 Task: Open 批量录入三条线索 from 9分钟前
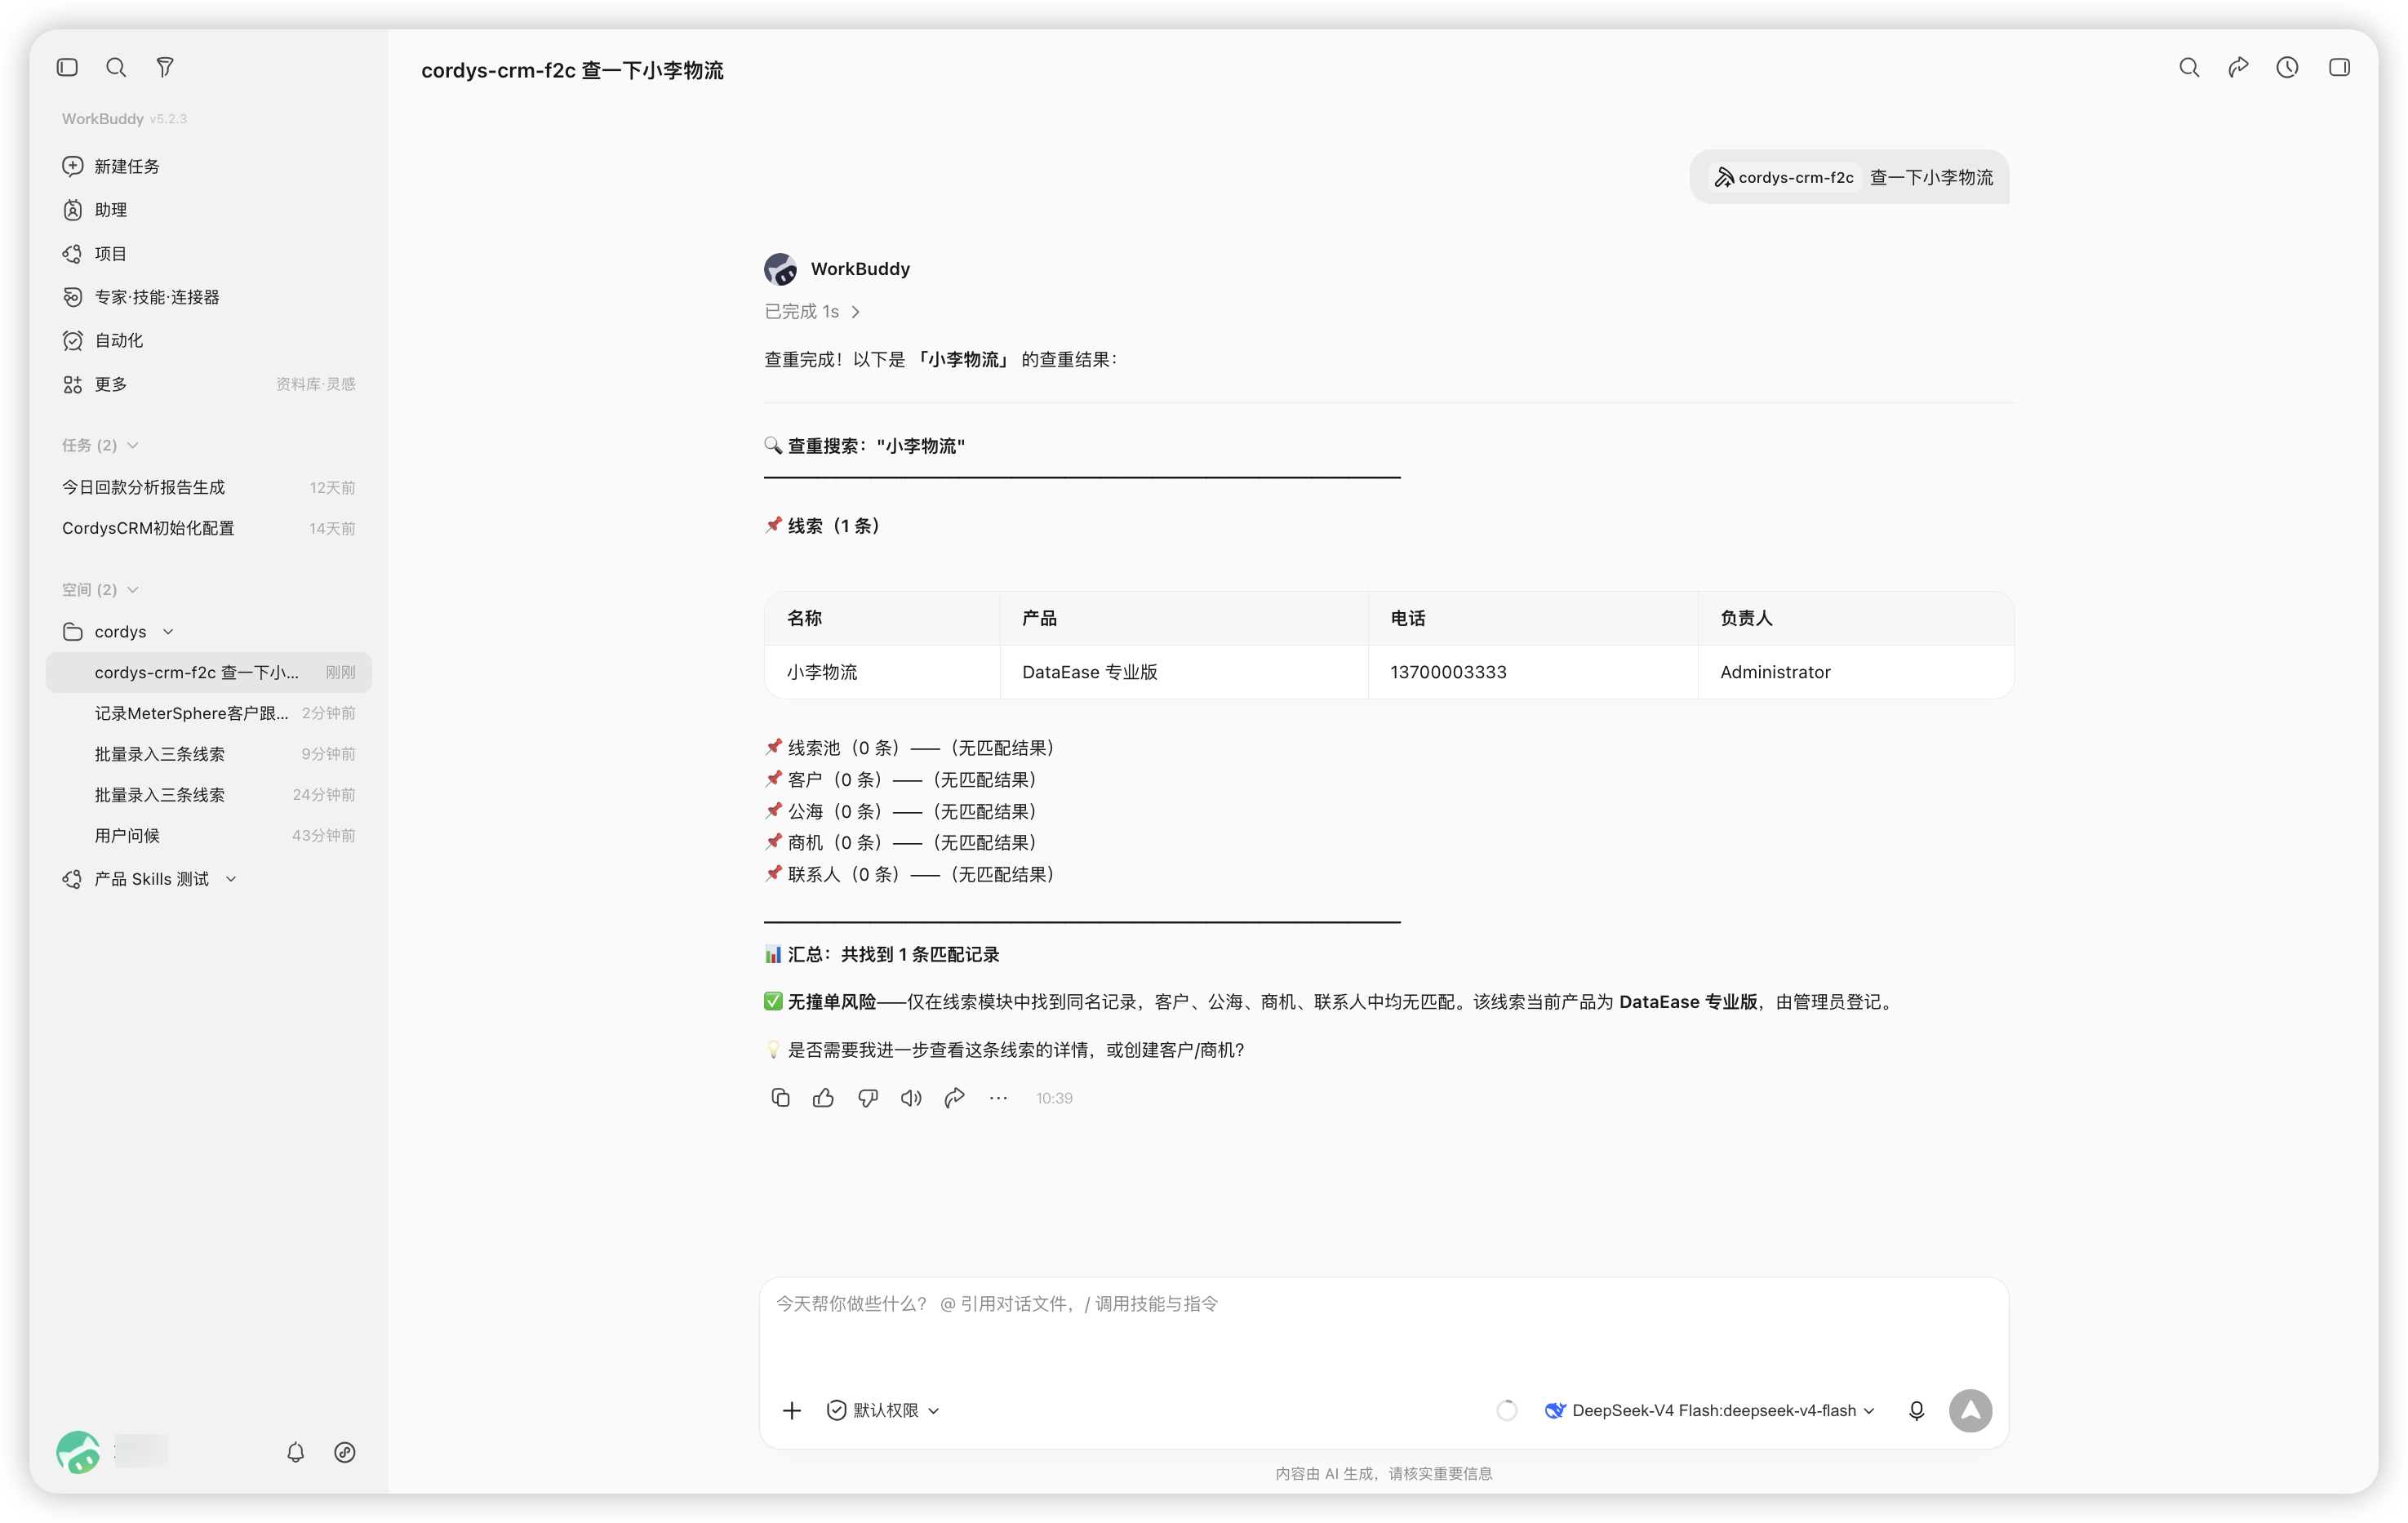210,754
